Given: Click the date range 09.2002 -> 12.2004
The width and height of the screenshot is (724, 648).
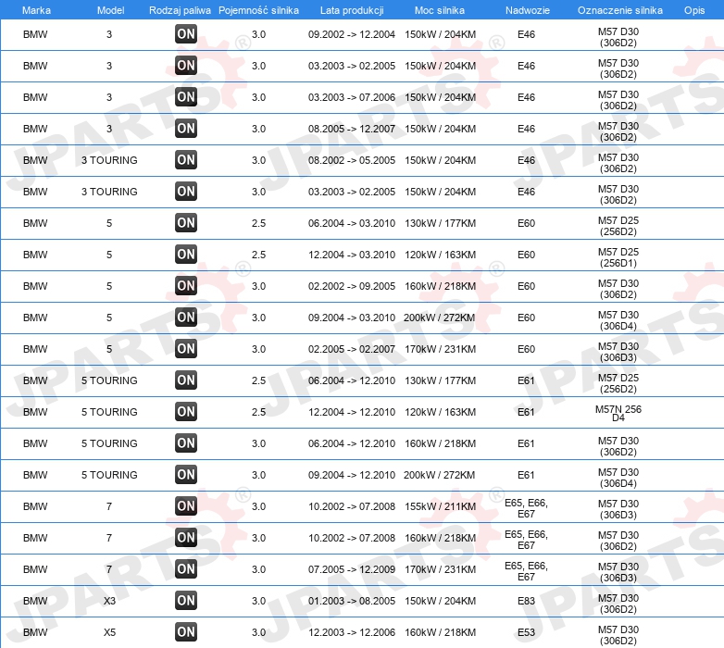Looking at the screenshot, I should point(352,34).
